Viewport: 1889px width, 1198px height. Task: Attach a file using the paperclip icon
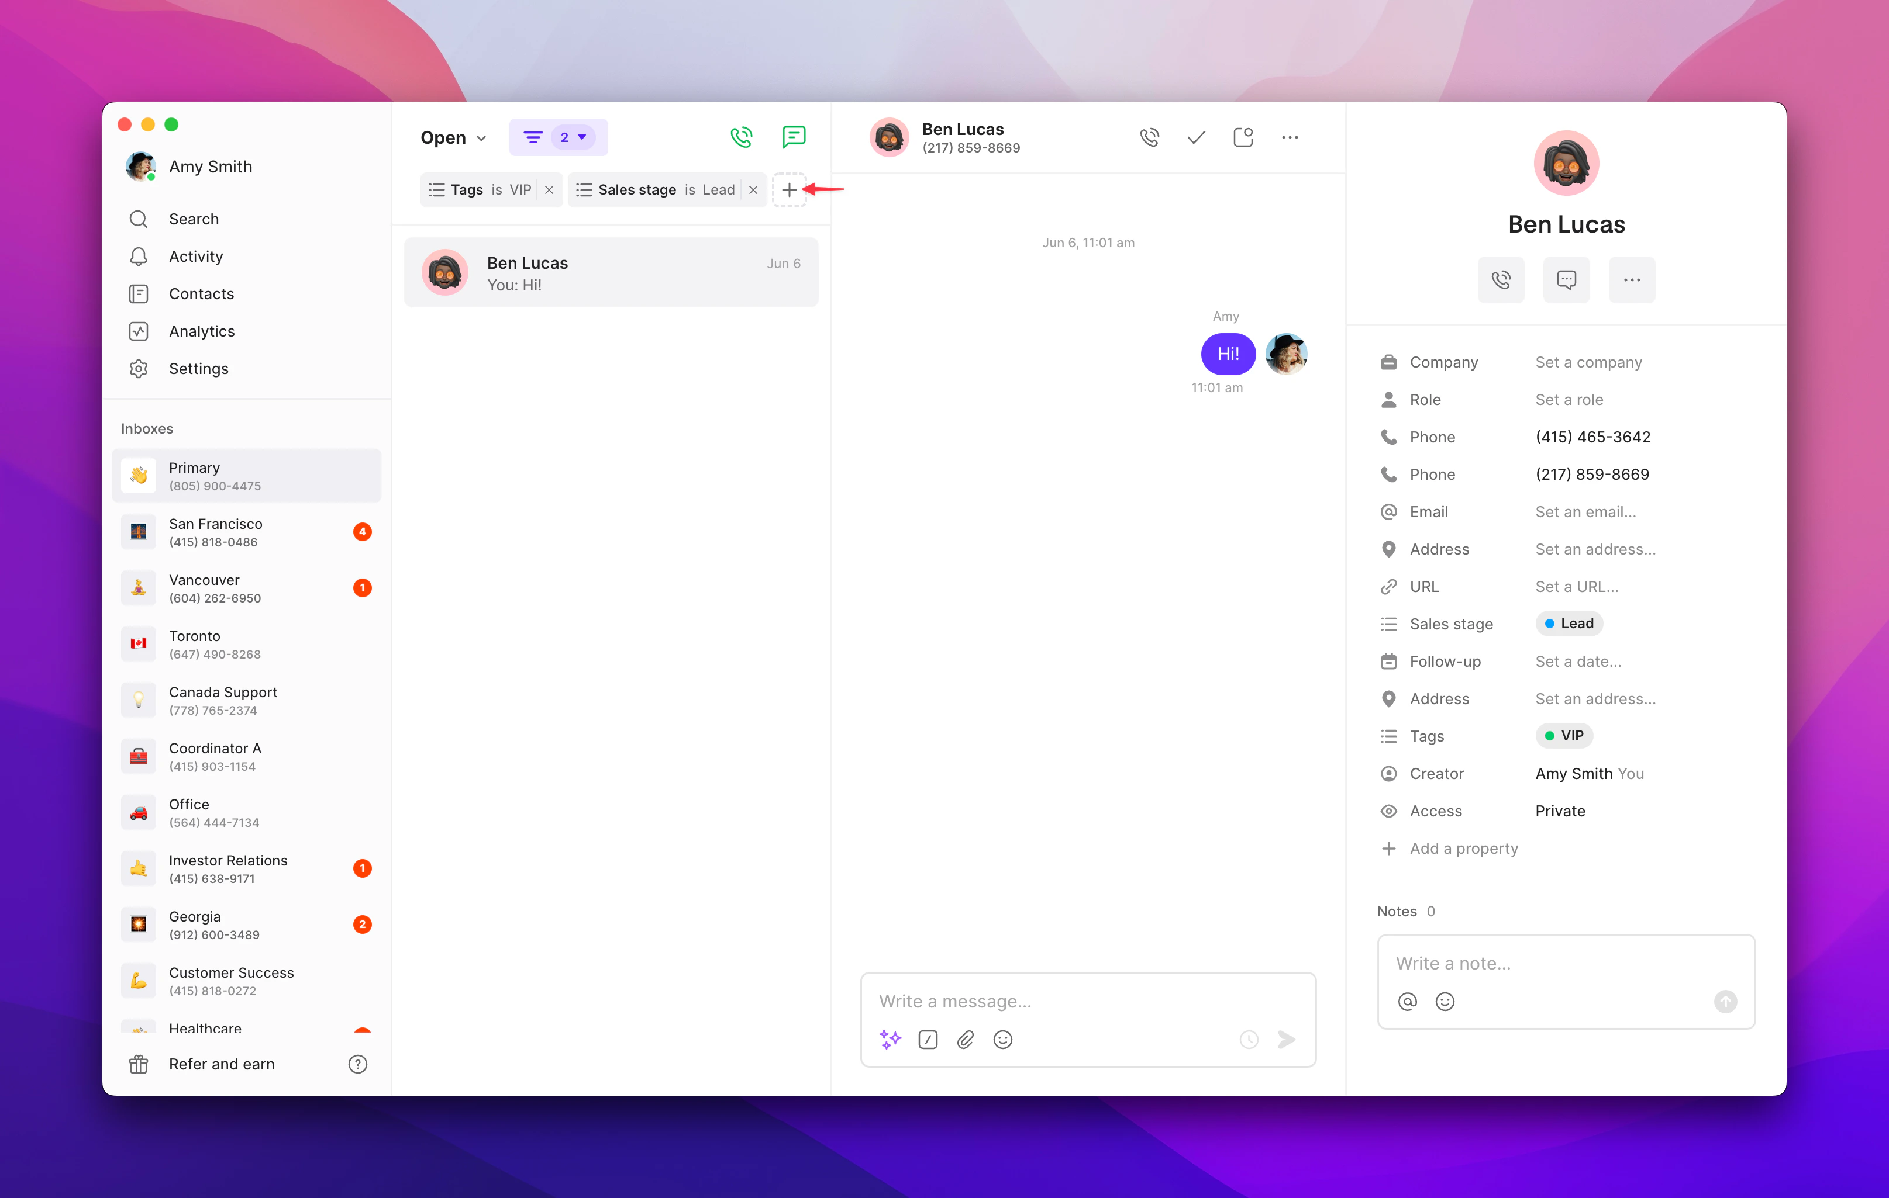click(965, 1040)
